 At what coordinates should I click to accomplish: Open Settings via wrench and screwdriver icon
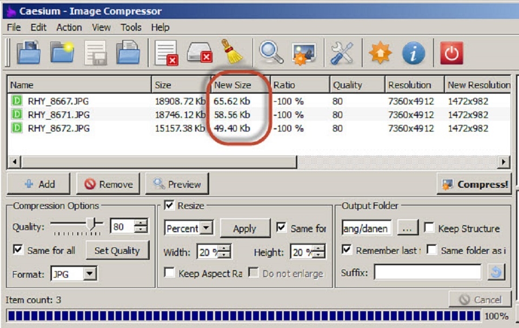point(342,53)
